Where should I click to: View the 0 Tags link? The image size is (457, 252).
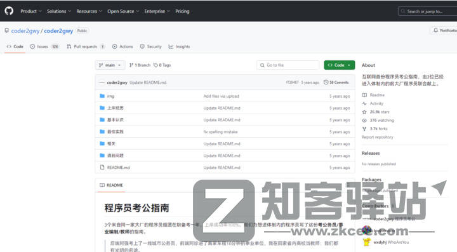pyautogui.click(x=162, y=65)
